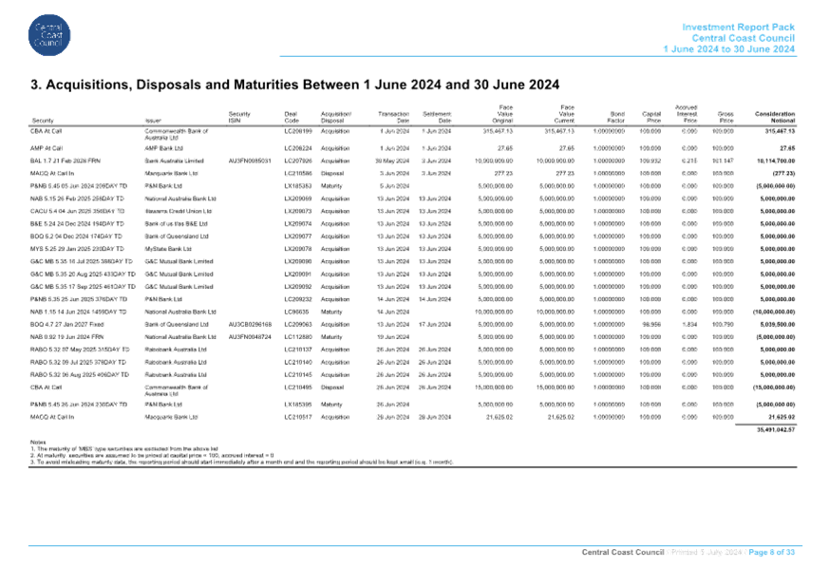
Task: Click capital price '98.956'
Action: [x=651, y=325]
